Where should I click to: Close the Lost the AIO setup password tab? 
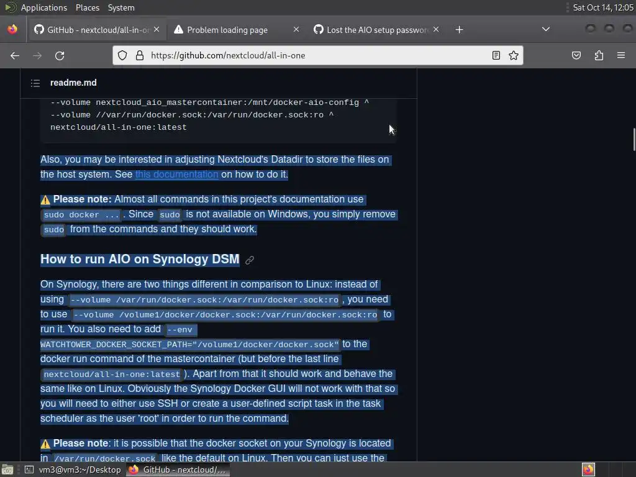(436, 29)
